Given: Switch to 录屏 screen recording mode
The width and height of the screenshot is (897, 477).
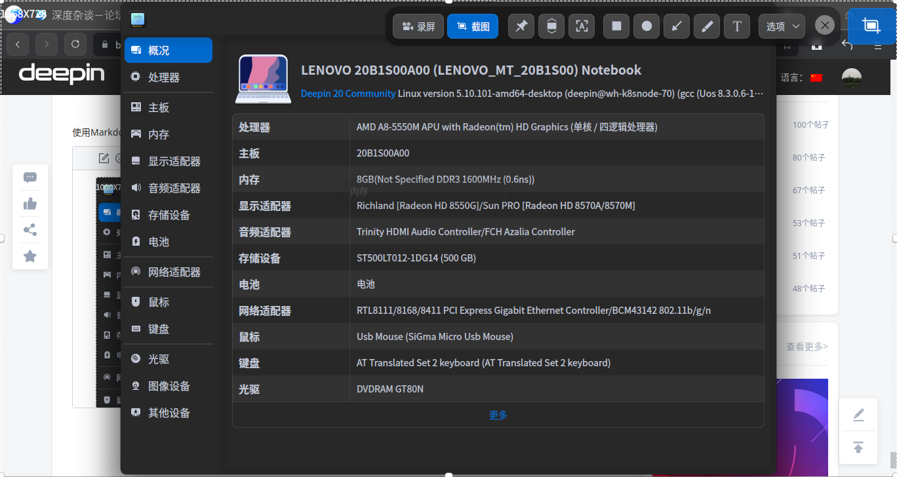Looking at the screenshot, I should [x=418, y=26].
